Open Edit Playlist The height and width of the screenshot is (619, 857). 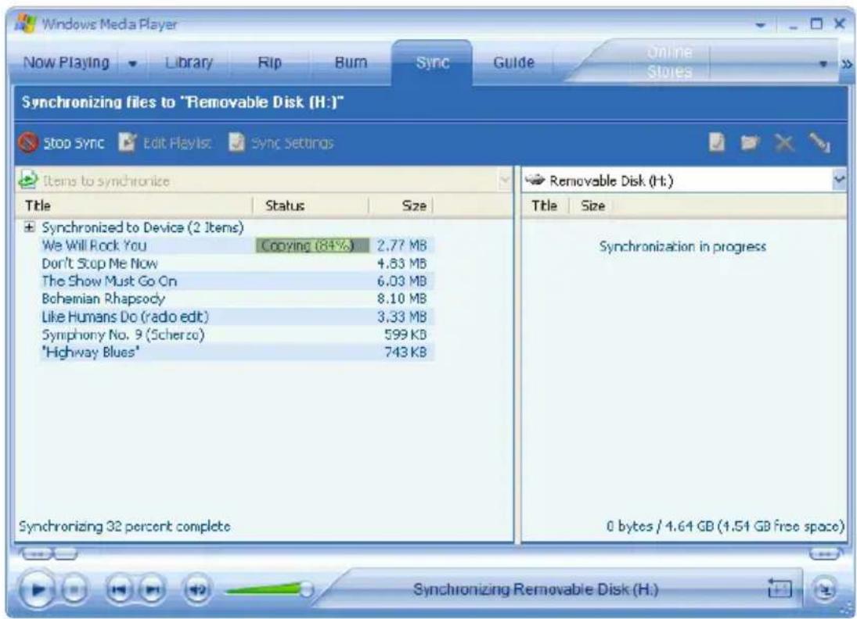click(165, 143)
